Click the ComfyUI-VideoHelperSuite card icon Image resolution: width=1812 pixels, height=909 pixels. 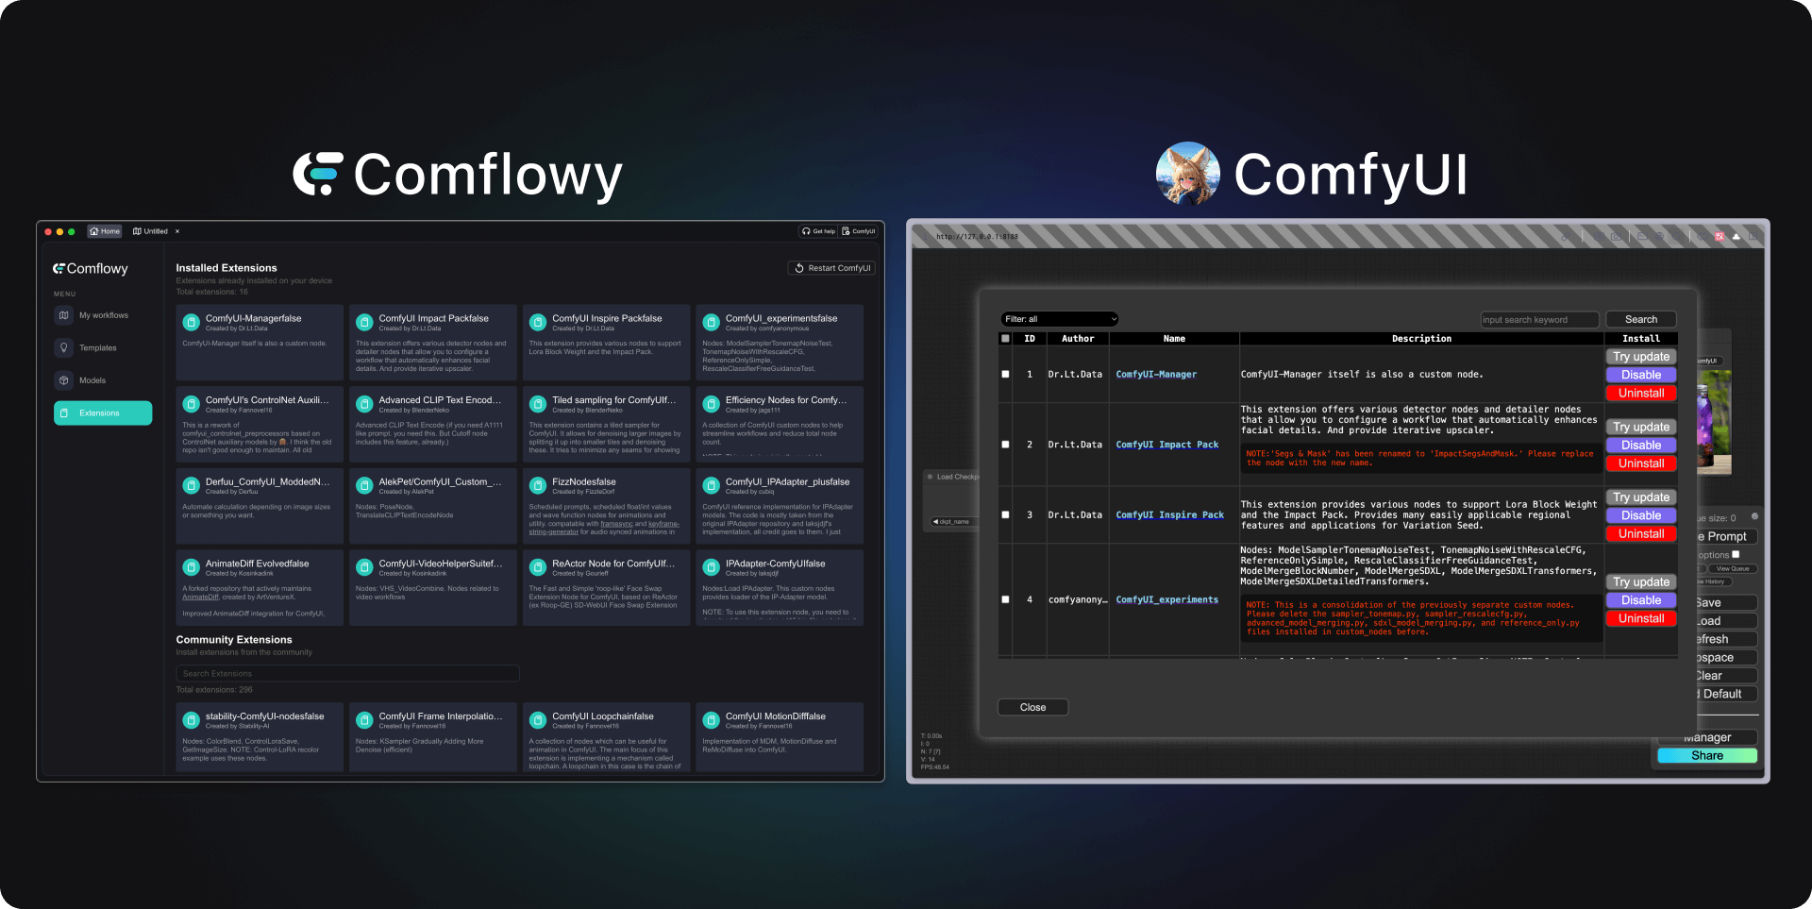pyautogui.click(x=364, y=567)
